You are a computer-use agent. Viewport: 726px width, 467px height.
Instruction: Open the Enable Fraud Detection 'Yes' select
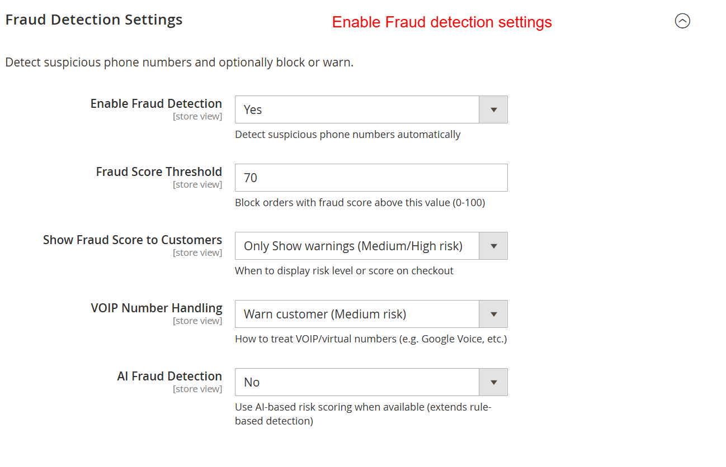tap(357, 109)
